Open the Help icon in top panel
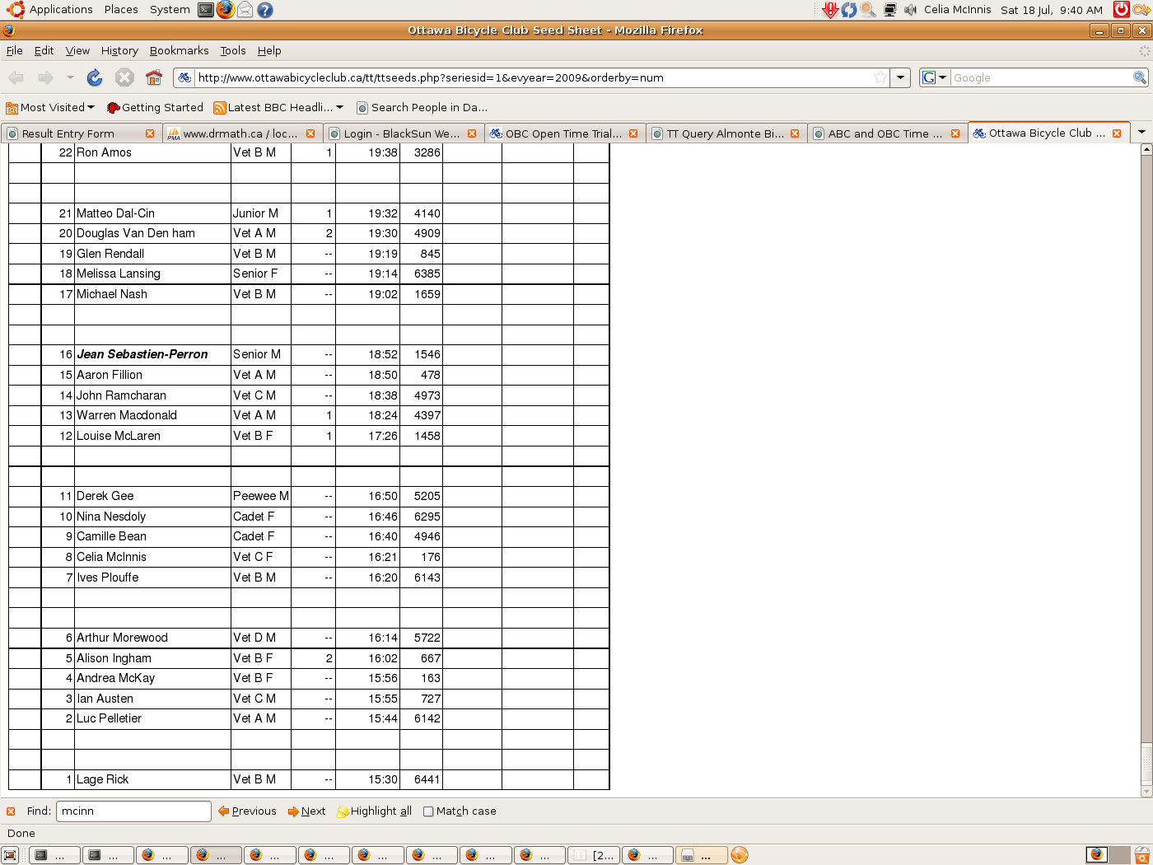The width and height of the screenshot is (1153, 865). coord(264,10)
